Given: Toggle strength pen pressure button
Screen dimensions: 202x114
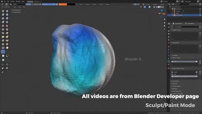Looking at the screenshot, I should pos(57,4).
